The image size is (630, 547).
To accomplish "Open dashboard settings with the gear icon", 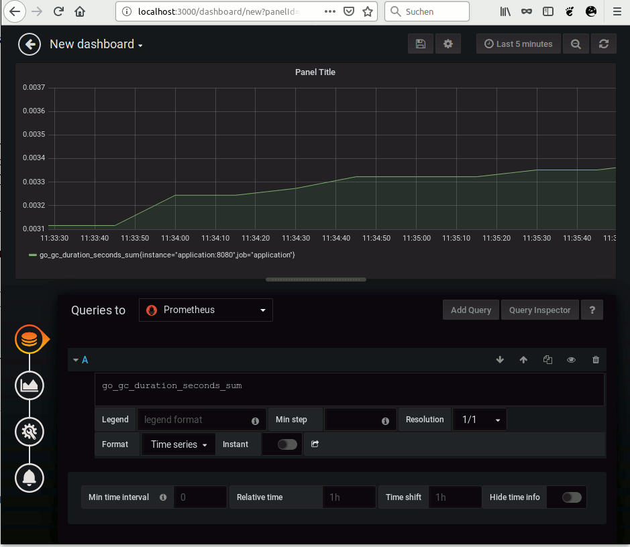I will tap(448, 44).
